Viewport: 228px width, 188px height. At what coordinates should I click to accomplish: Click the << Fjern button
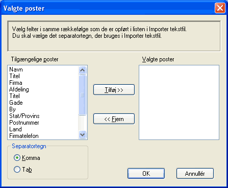tap(114, 119)
